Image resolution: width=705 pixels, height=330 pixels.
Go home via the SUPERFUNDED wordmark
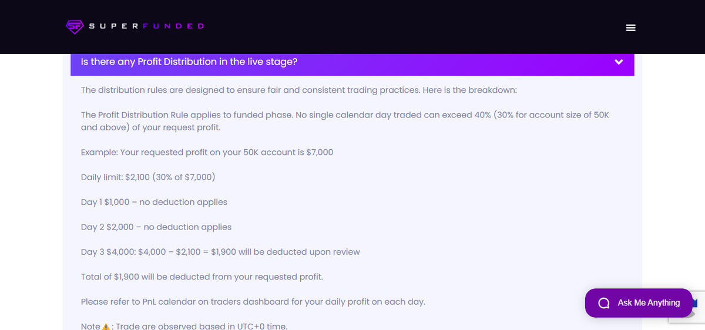pyautogui.click(x=146, y=26)
